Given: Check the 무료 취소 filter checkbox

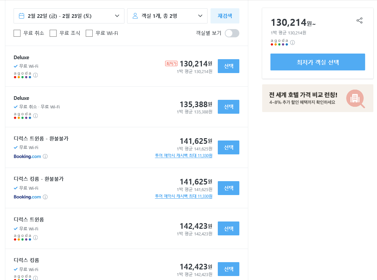Looking at the screenshot, I should click(x=17, y=33).
